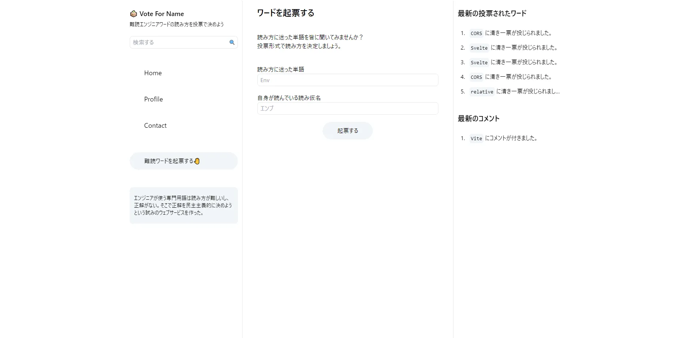
Task: Go to the Home page
Action: pos(153,73)
